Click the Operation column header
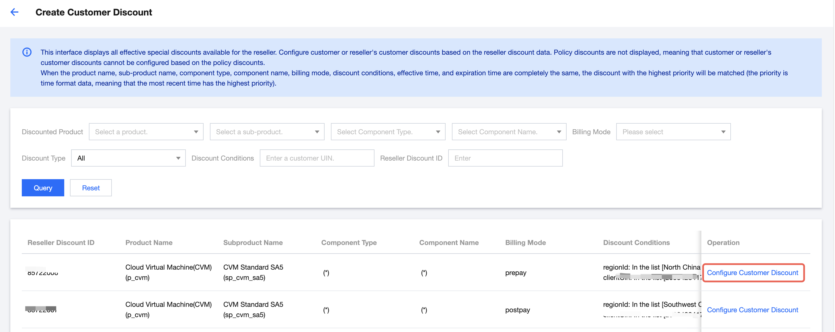 click(x=723, y=243)
